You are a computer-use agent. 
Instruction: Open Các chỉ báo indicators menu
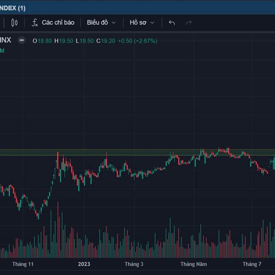click(x=53, y=22)
